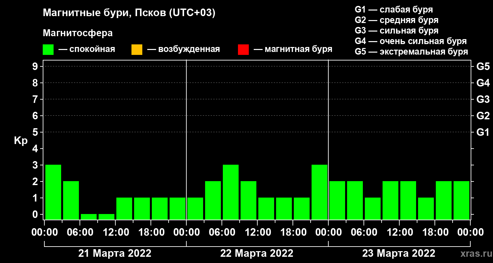Click the orange 'возбужденная' legend swatch

pyautogui.click(x=137, y=50)
